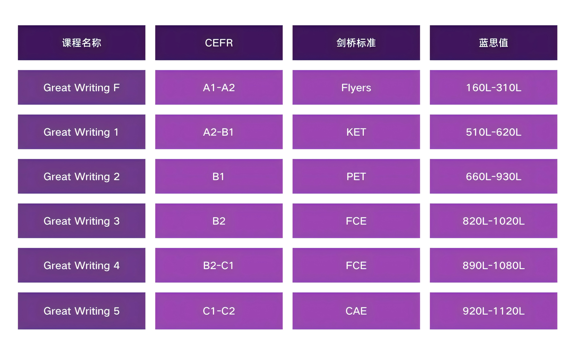The image size is (565, 352).
Task: Click the A1-A2 level cell
Action: 219,87
